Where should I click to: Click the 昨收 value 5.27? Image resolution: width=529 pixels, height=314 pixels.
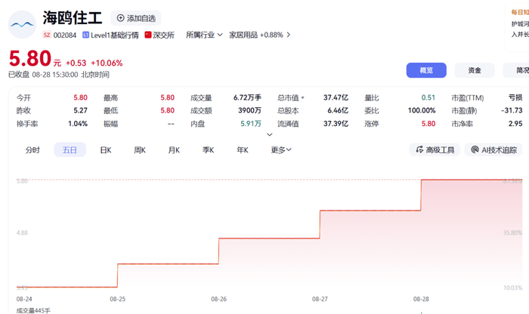(80, 110)
